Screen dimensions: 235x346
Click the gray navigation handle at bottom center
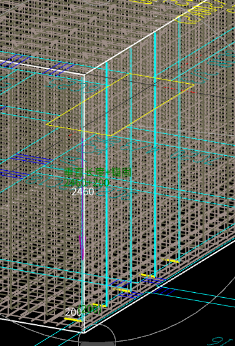click(97, 344)
